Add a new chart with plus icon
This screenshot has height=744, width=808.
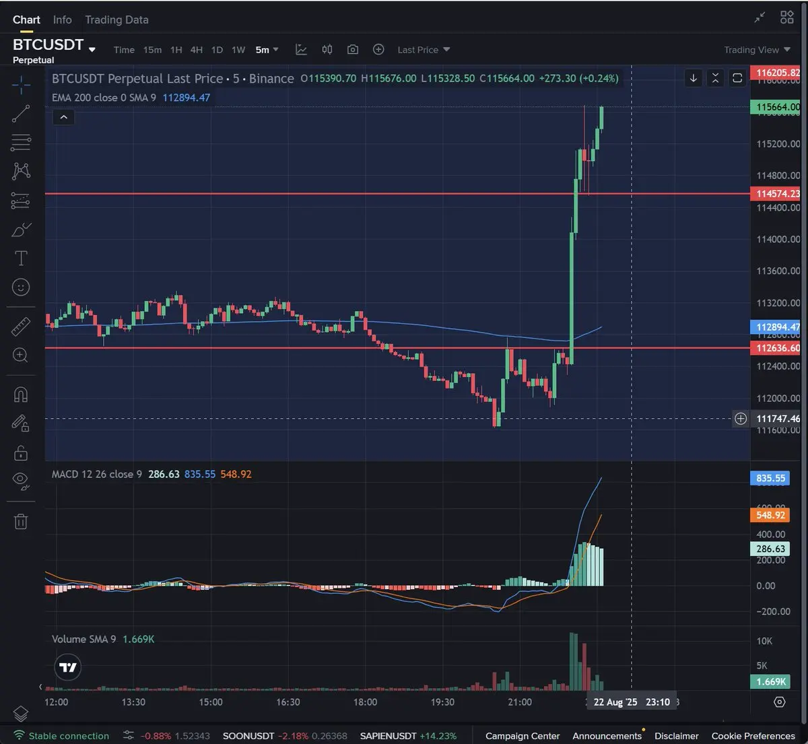click(x=378, y=50)
